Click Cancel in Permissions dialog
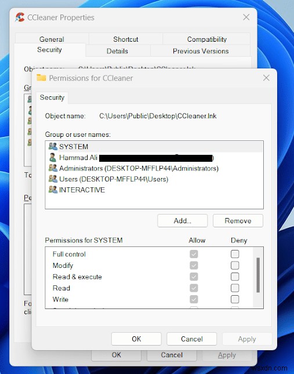Screen dimensions: 294x374 (x=192, y=339)
